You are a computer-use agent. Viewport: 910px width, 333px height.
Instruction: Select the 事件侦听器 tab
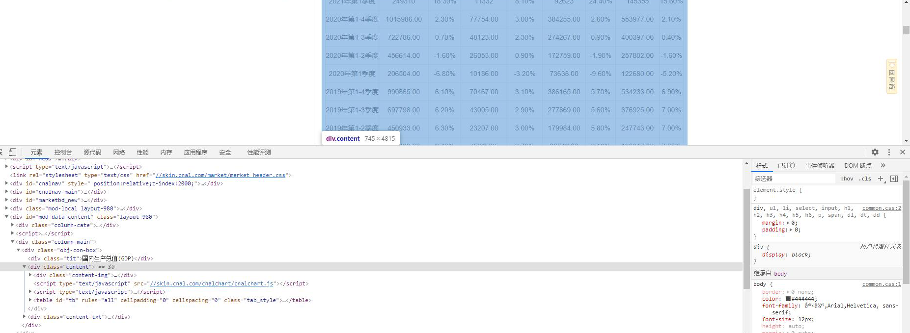[x=820, y=165]
